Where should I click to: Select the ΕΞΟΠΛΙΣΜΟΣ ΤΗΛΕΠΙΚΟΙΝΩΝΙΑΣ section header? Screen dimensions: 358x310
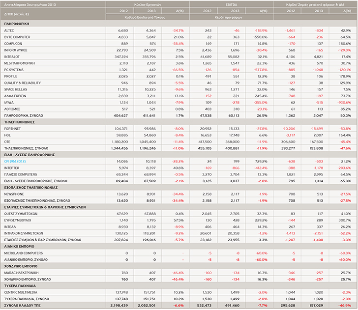(x=31, y=188)
